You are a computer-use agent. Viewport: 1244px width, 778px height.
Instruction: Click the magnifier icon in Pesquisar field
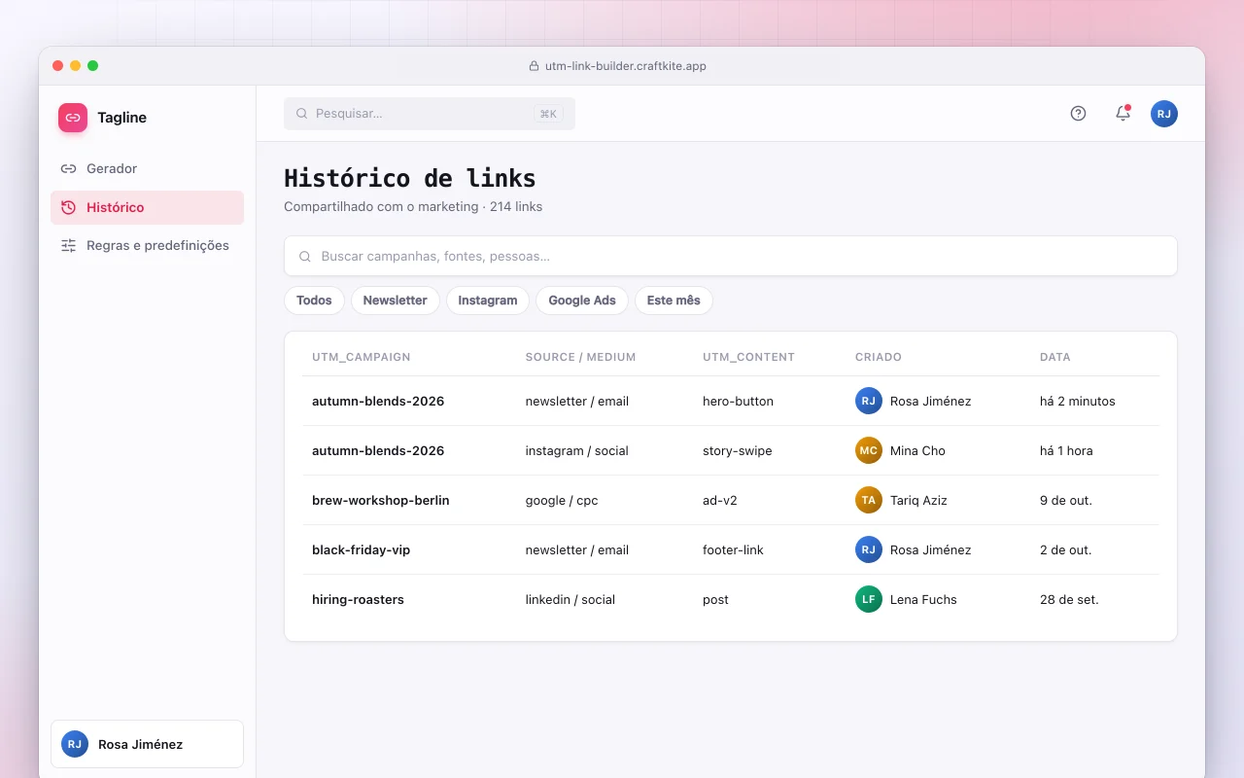[301, 114]
